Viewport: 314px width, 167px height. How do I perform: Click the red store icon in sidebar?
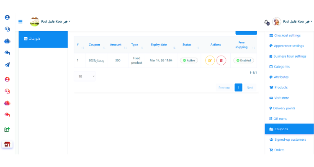pos(7,144)
